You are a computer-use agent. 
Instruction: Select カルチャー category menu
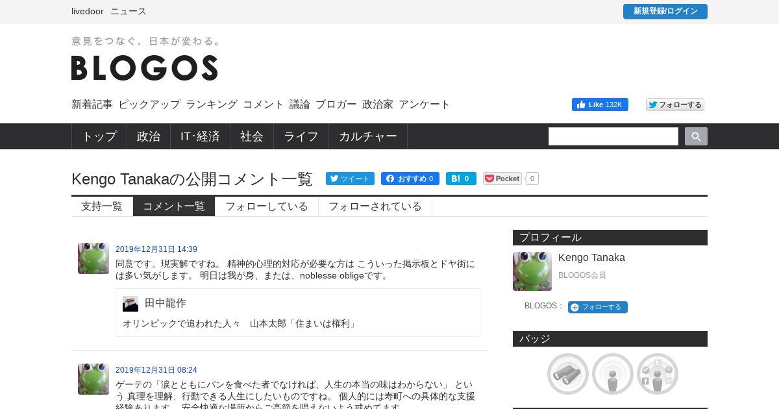click(x=368, y=136)
